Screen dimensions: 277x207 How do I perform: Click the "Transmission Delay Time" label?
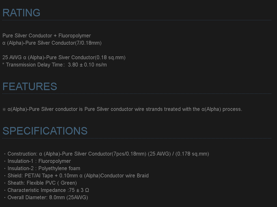coord(34,65)
